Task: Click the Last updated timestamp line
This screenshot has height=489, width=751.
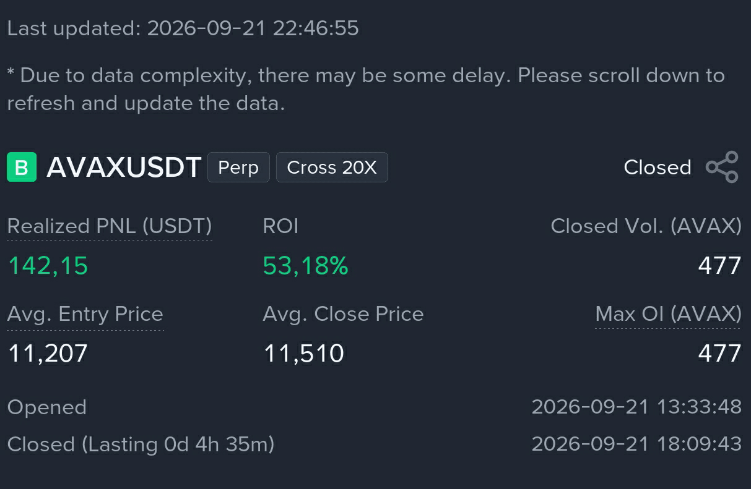Action: [x=183, y=28]
